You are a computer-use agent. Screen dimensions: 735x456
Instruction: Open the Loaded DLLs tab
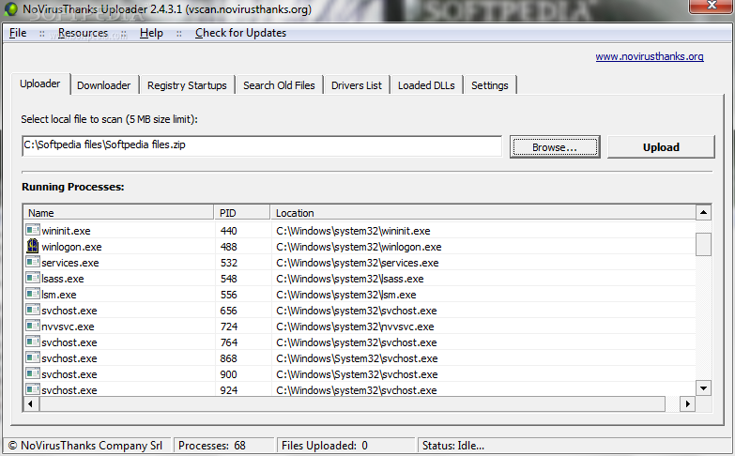tap(426, 85)
